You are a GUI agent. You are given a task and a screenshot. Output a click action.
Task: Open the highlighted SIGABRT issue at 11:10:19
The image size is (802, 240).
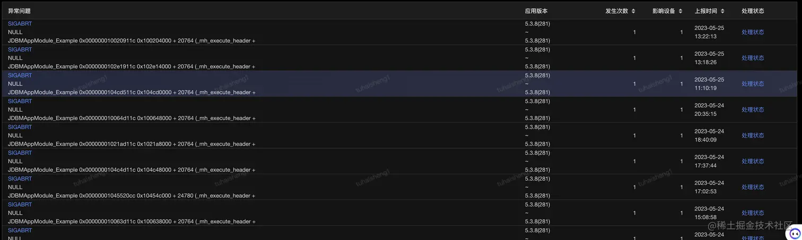tap(20, 75)
